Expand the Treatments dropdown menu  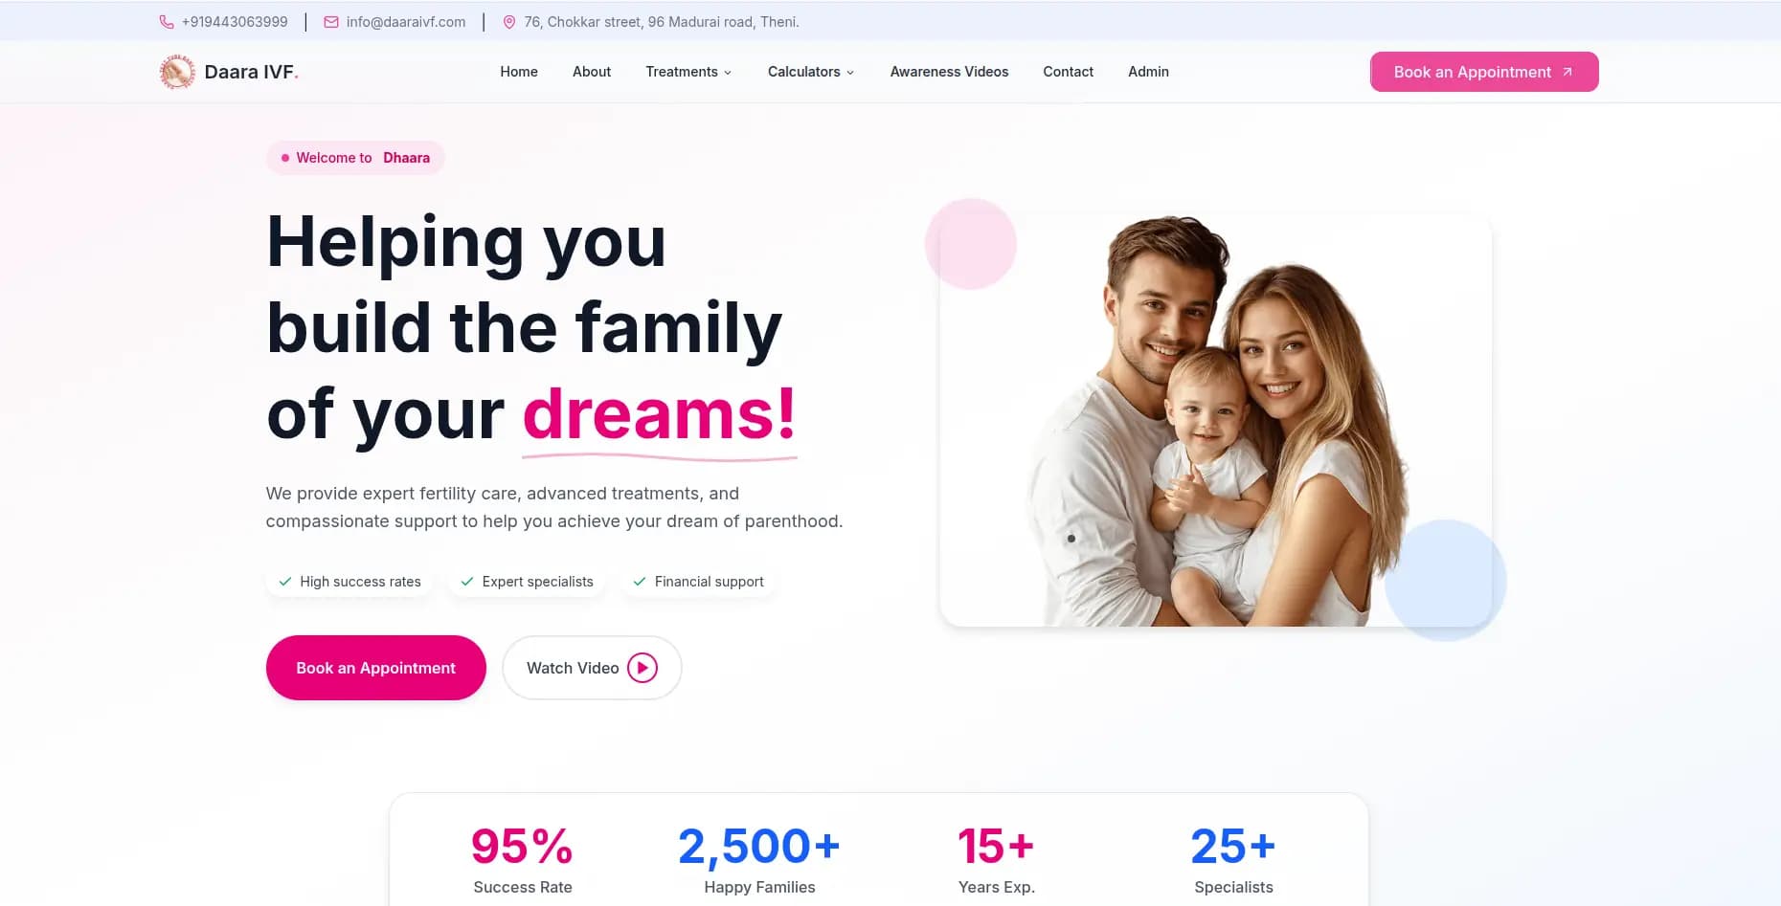[688, 72]
